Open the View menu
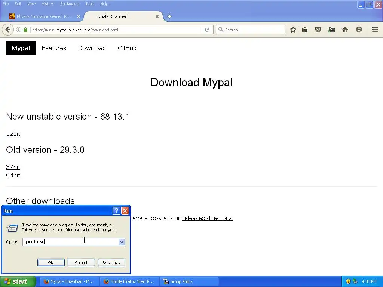The height and width of the screenshot is (287, 383). click(31, 4)
